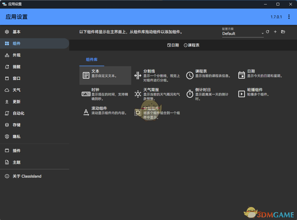Select the 轮播组件 carousel widget card
The image size is (297, 220).
260,92
